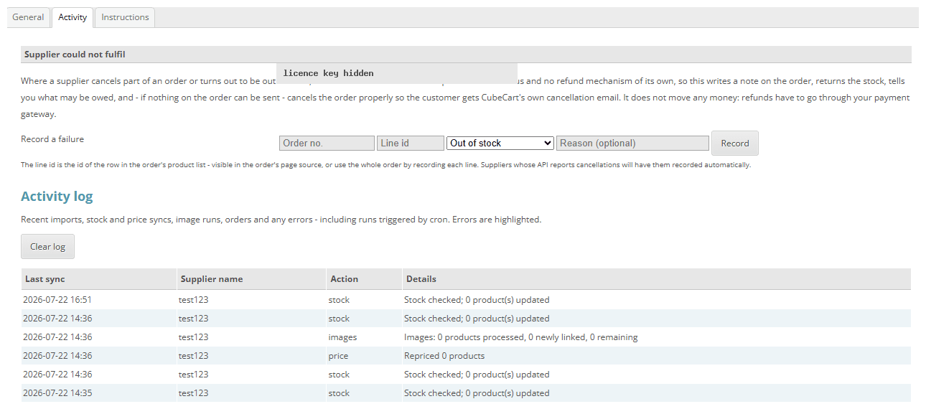Click the Clear log button

pyautogui.click(x=47, y=247)
